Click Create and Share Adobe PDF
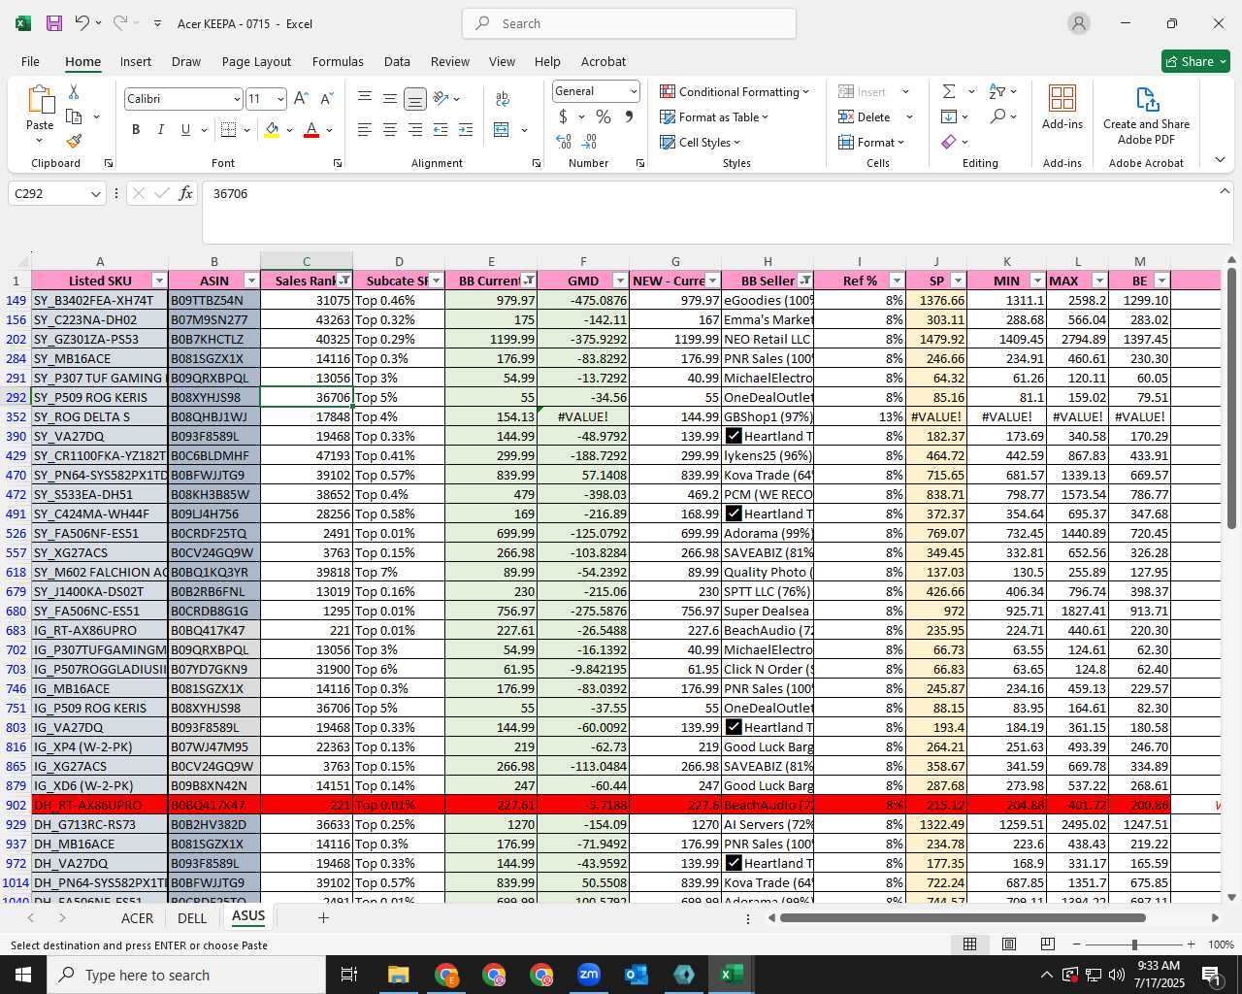The width and height of the screenshot is (1242, 994). [x=1146, y=116]
